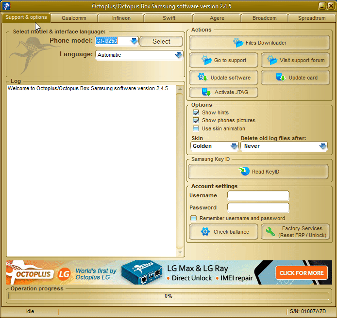Open the Delete old log files dropdown arrow
The width and height of the screenshot is (337, 318).
pos(322,146)
